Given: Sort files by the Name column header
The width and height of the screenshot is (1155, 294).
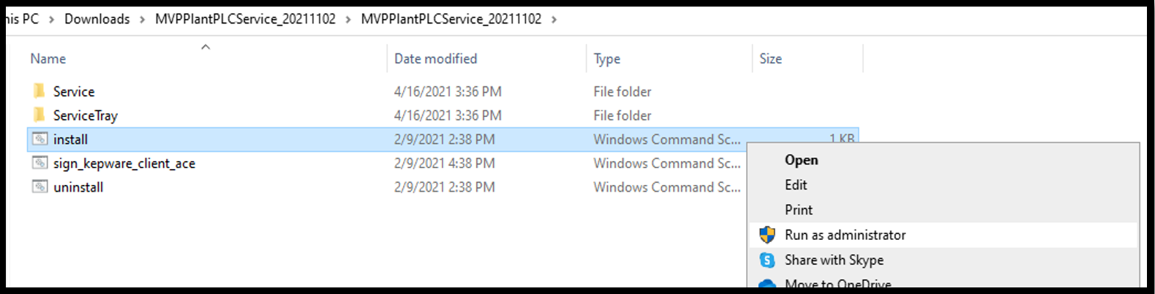Looking at the screenshot, I should coord(206,59).
